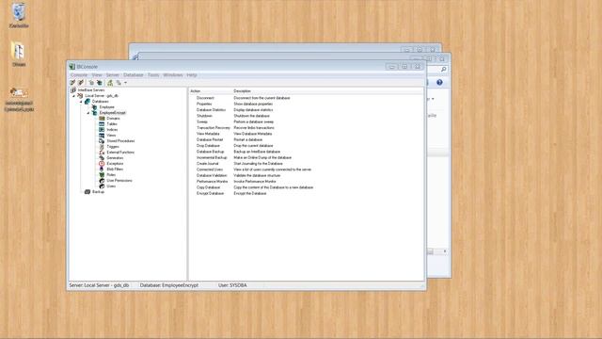Viewport: 602px width, 339px height.
Task: Open the Indices node icon
Action: tap(102, 130)
